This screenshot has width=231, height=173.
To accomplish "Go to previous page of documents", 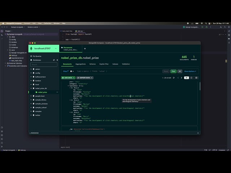I will coord(178,78).
